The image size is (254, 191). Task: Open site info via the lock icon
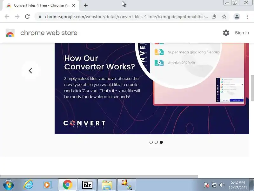tap(40, 17)
